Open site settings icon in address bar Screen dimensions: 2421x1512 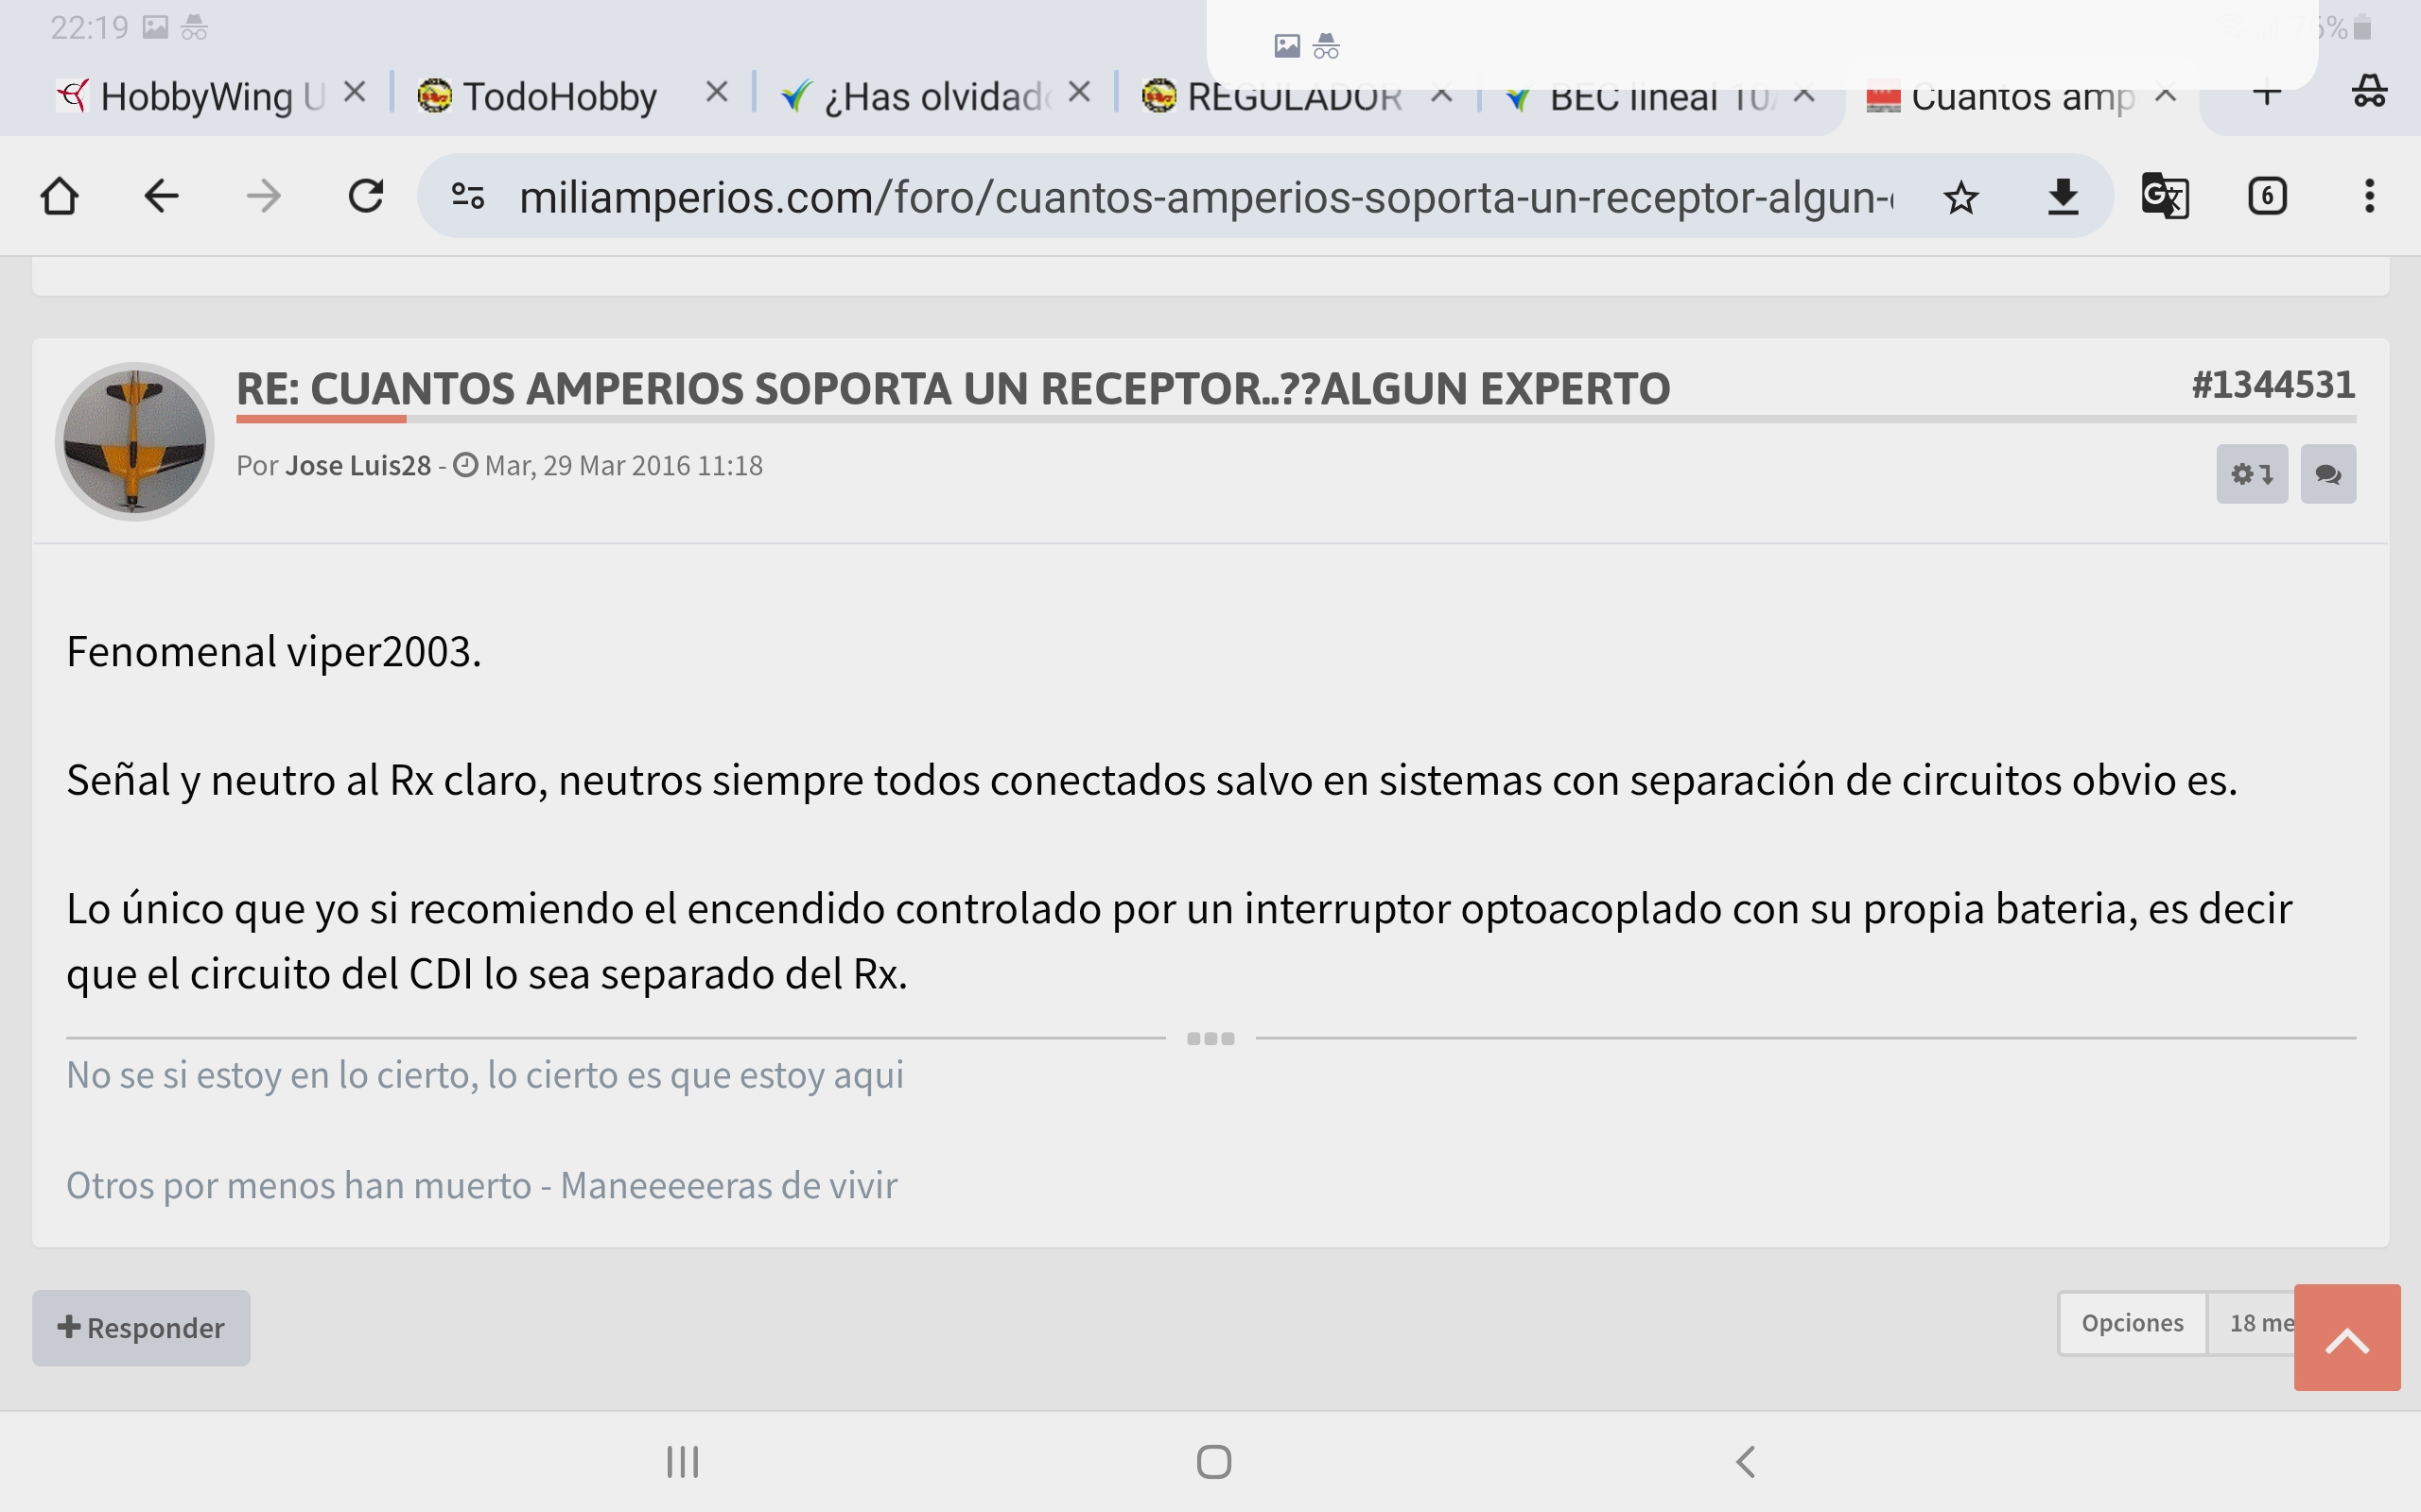point(468,196)
